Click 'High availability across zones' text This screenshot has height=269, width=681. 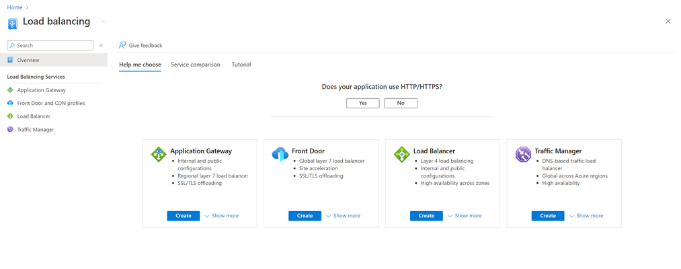click(x=454, y=183)
